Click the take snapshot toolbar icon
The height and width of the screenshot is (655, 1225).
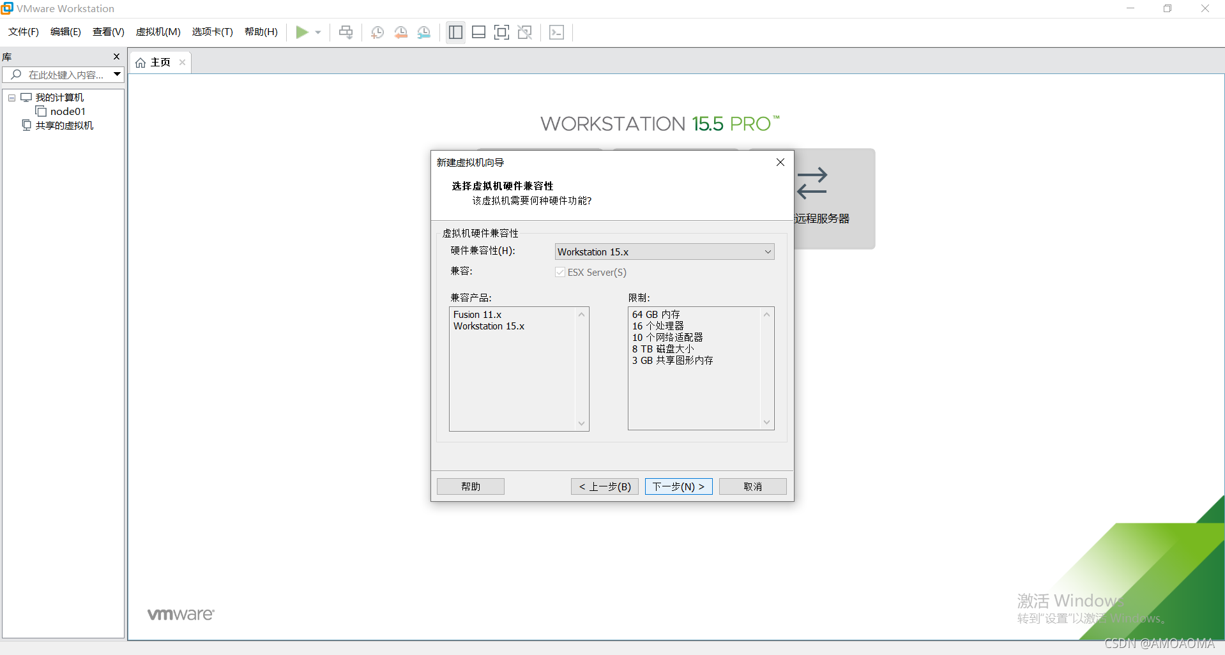pyautogui.click(x=377, y=32)
